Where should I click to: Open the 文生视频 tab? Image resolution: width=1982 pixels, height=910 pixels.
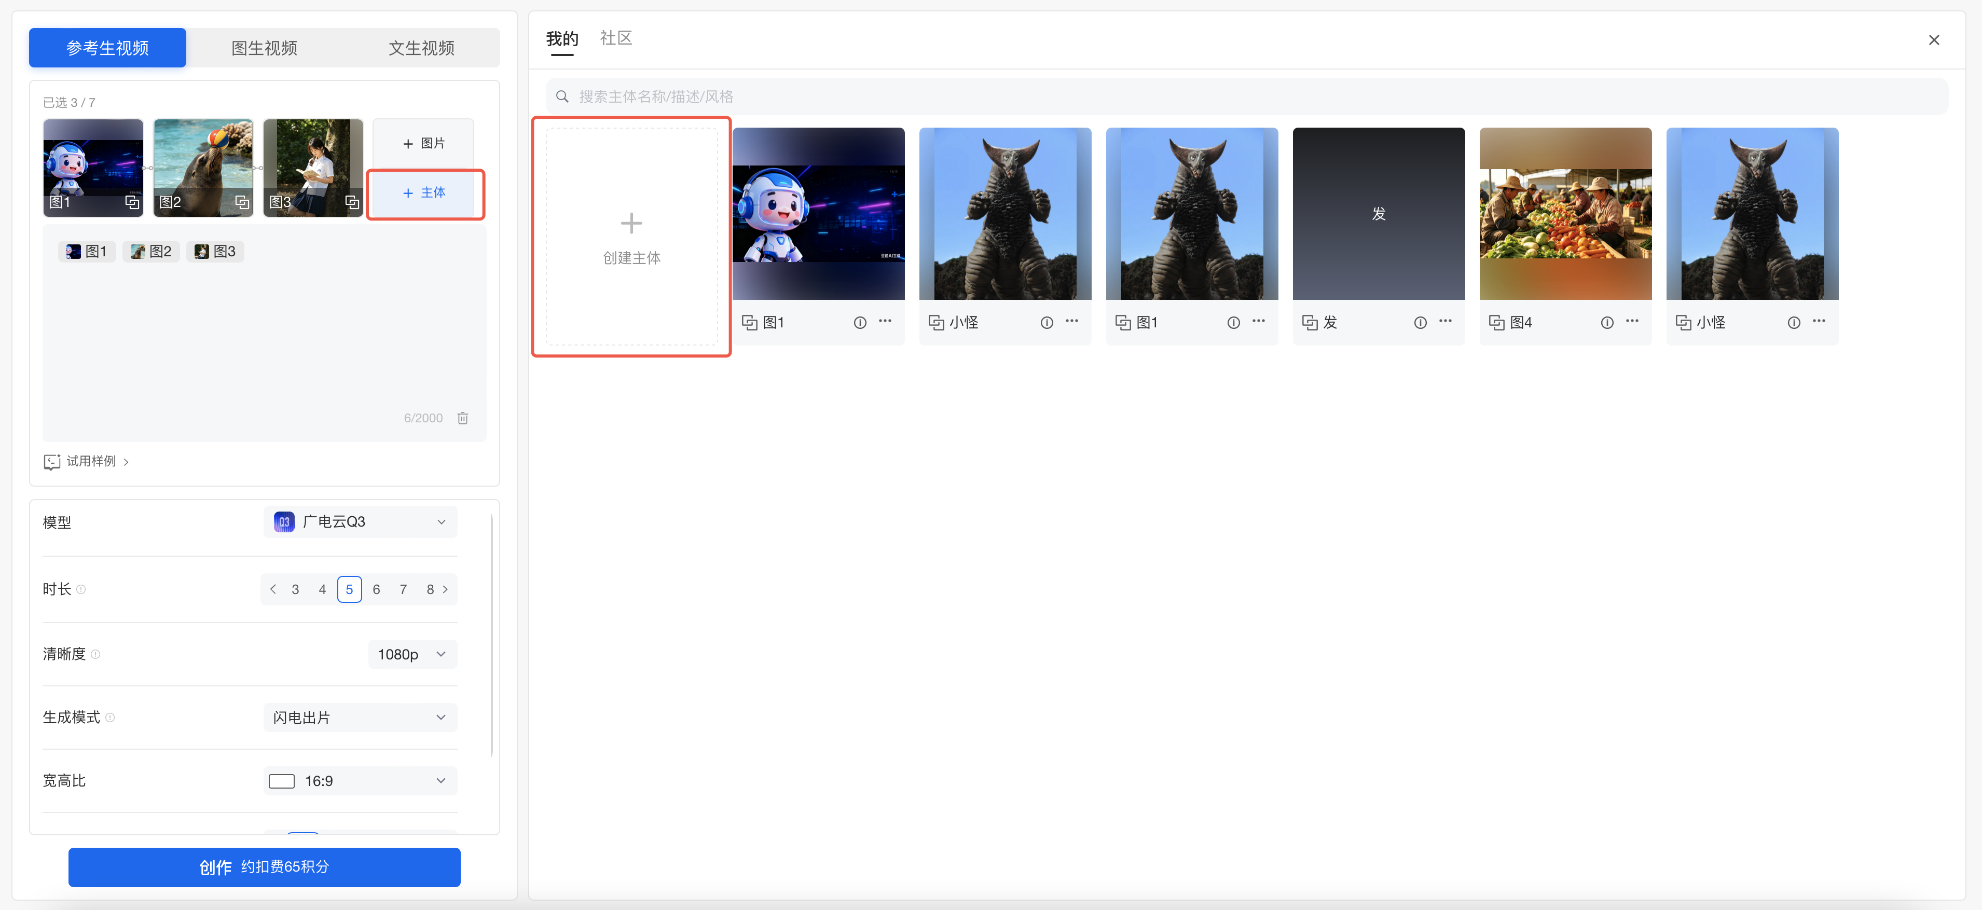421,48
